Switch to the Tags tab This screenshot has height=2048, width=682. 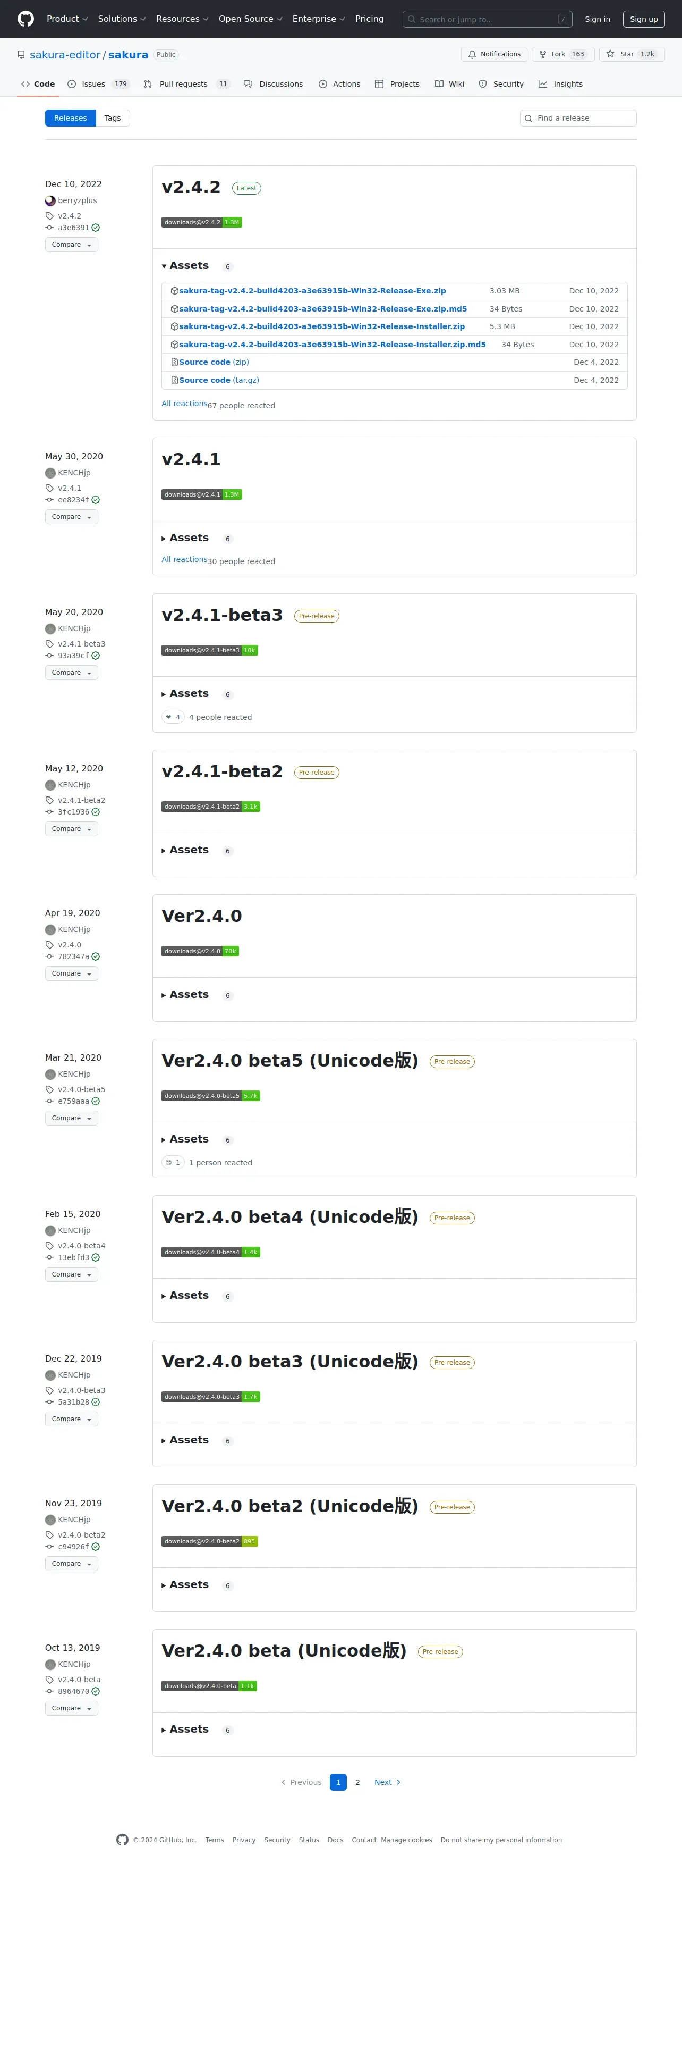coord(113,119)
